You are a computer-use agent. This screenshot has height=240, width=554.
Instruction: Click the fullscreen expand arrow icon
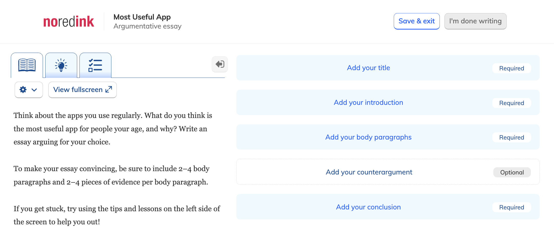point(108,89)
